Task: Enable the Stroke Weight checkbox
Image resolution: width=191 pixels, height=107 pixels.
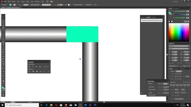Action: point(148,89)
